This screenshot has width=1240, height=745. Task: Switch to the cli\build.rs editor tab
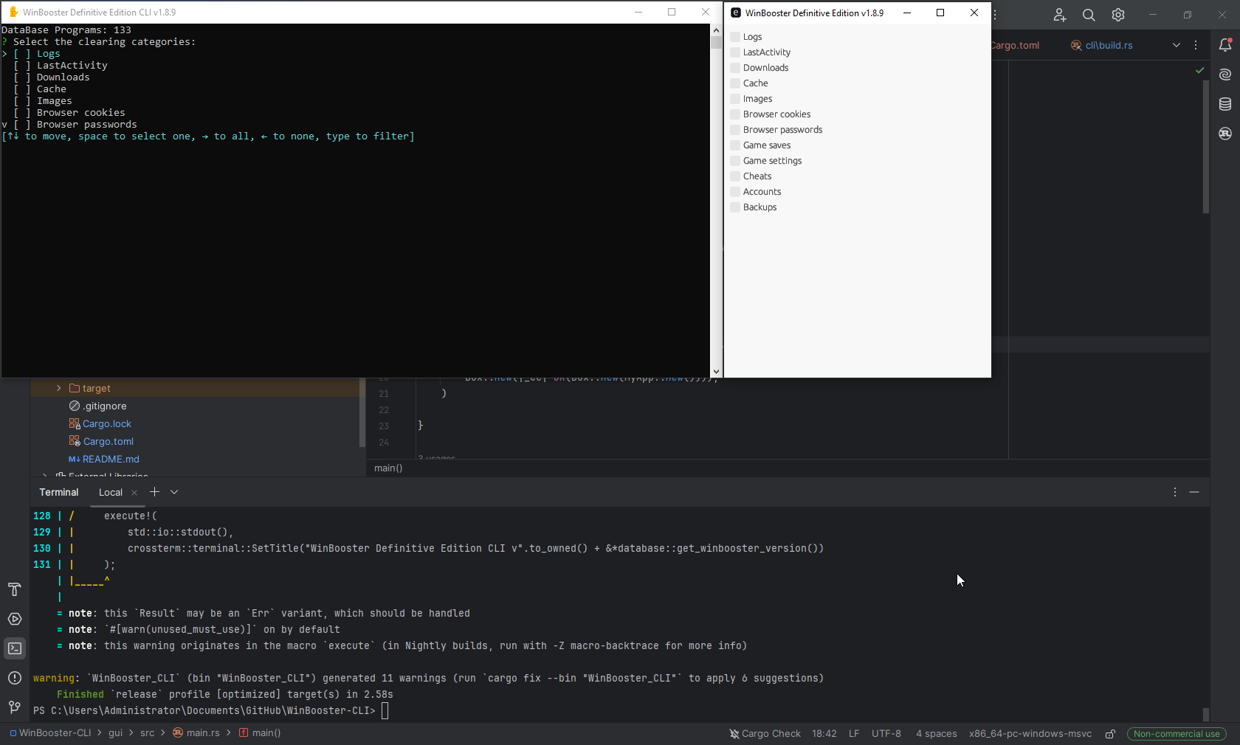tap(1108, 45)
